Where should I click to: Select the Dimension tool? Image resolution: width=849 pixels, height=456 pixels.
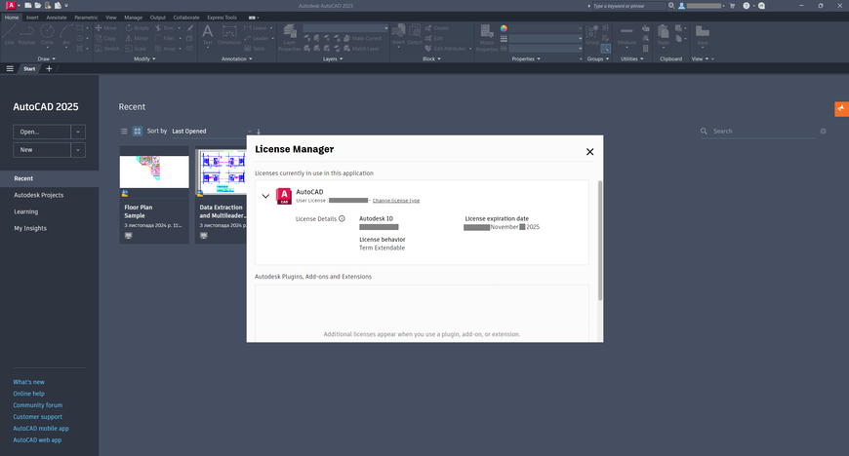click(229, 35)
